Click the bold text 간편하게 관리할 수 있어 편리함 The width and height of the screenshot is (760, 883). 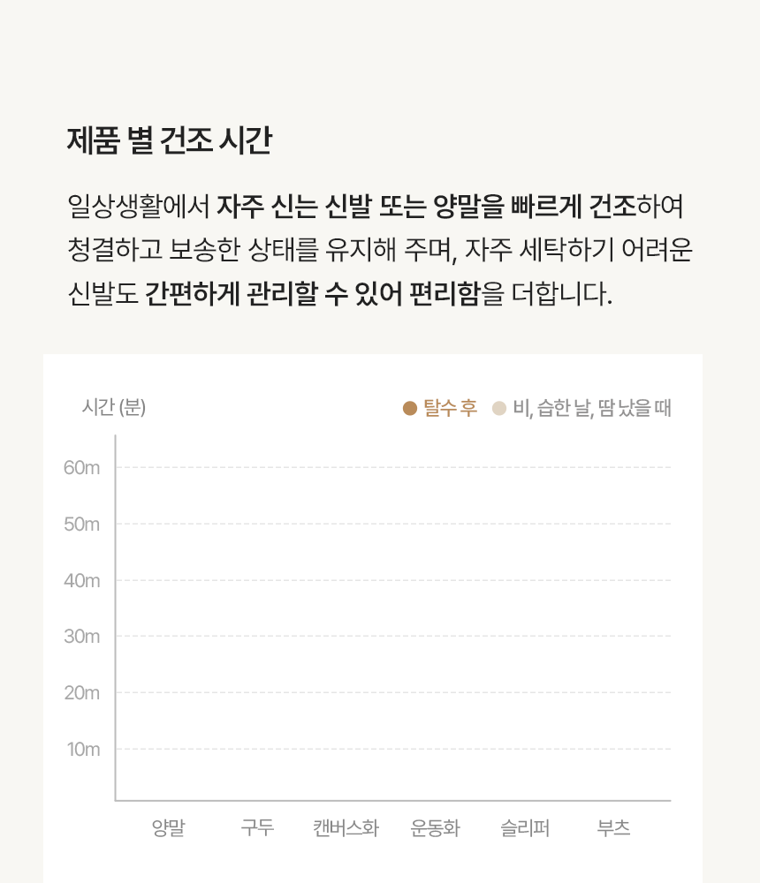[312, 293]
